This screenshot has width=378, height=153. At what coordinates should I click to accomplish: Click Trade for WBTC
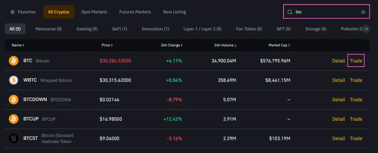(x=356, y=80)
